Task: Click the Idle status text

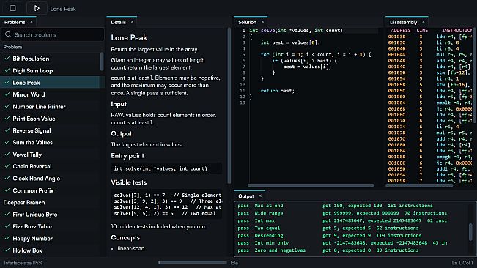Action: click(x=234, y=263)
